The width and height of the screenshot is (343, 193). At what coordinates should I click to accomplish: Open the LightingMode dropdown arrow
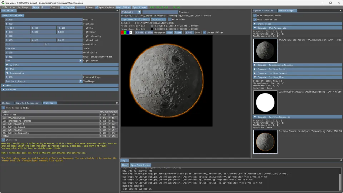[81, 61]
